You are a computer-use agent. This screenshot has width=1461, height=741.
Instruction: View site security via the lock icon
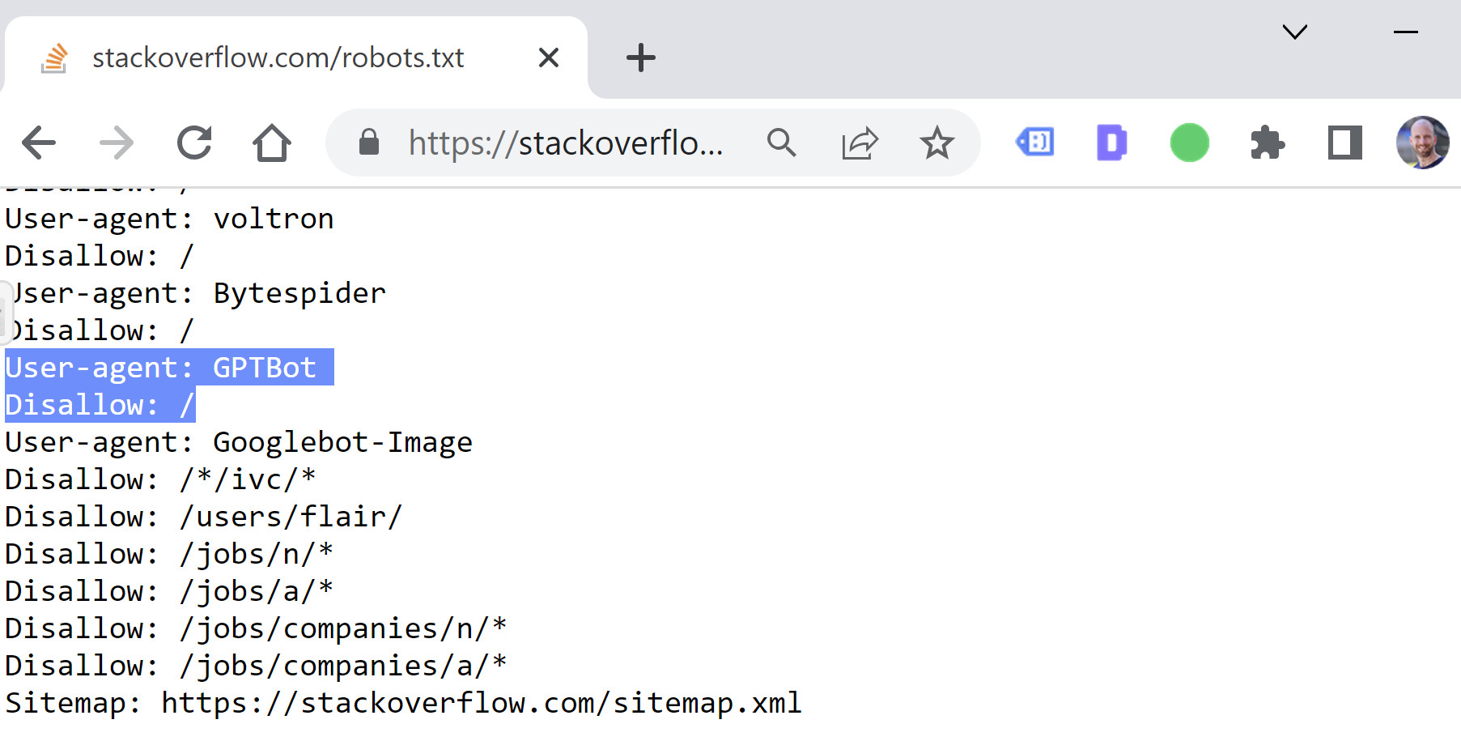pos(371,143)
